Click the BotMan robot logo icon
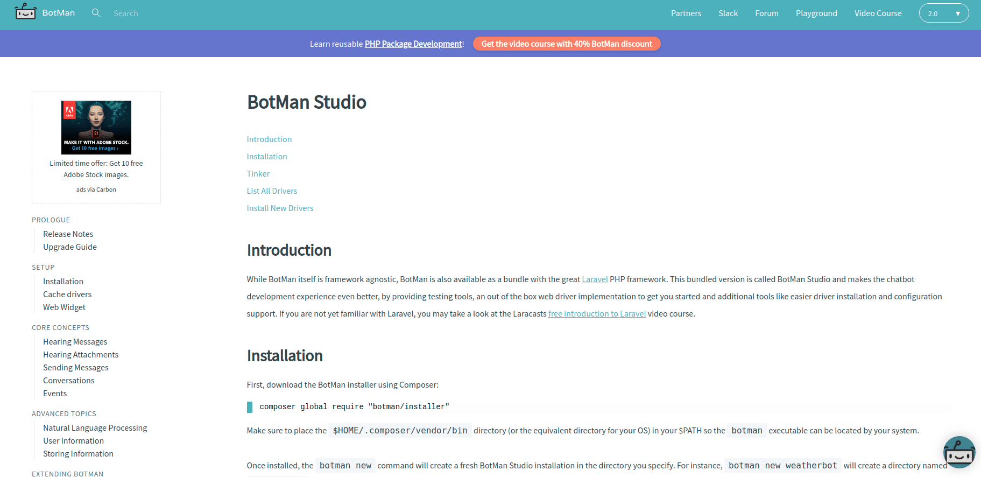Viewport: 981px width, 477px height. click(25, 11)
